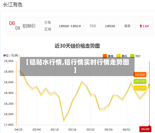Click the 04/25 x-axis label
The width and height of the screenshot is (155, 133).
coord(19,130)
